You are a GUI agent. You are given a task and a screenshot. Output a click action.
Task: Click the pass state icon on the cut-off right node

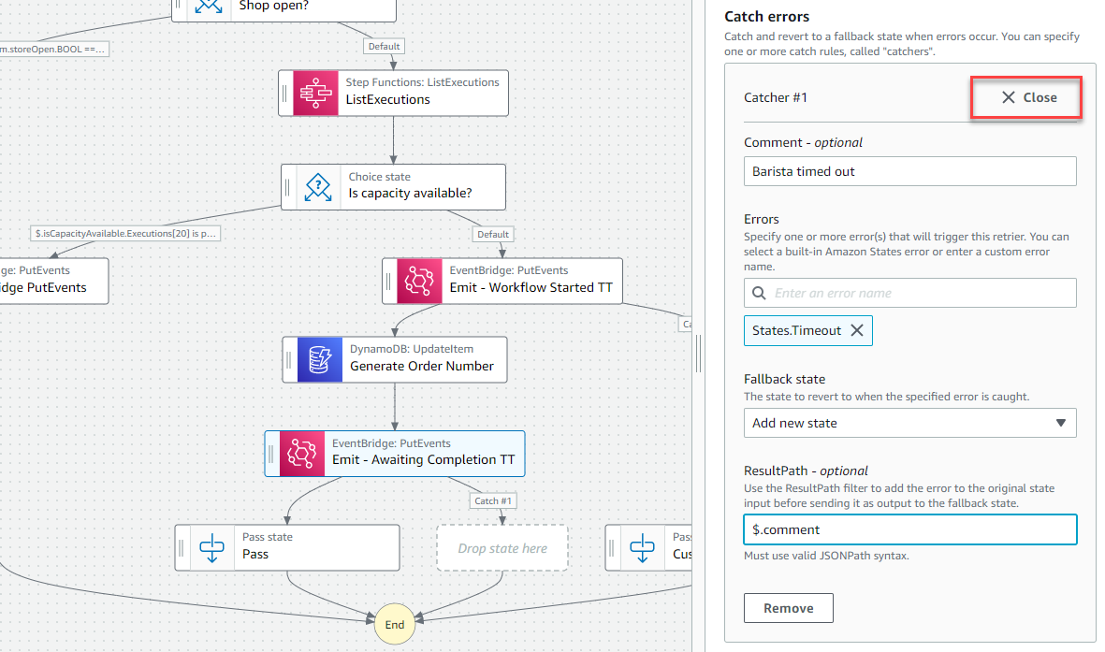coord(642,547)
